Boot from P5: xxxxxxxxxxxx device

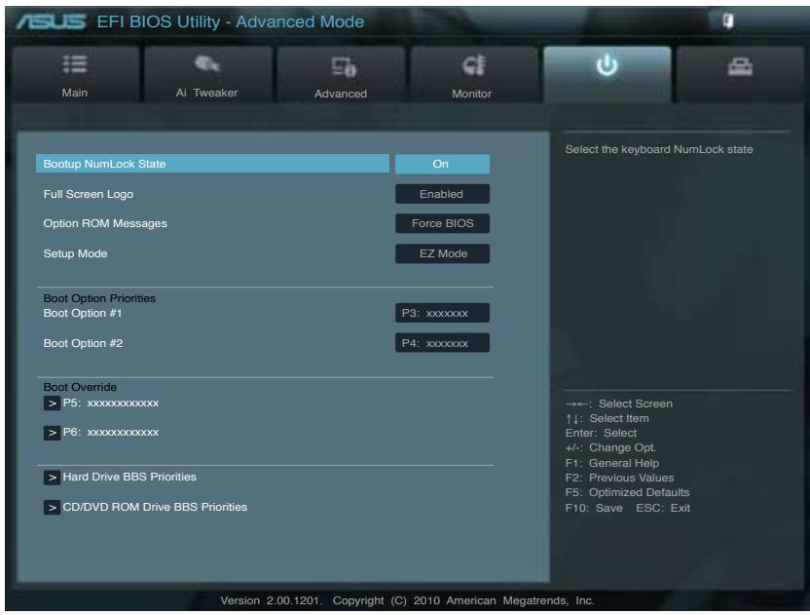click(111, 403)
